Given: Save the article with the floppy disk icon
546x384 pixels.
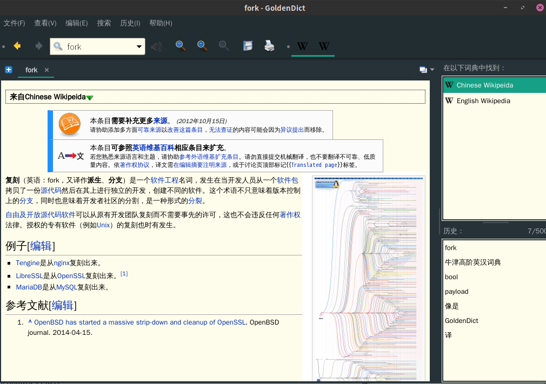Looking at the screenshot, I should (x=248, y=46).
